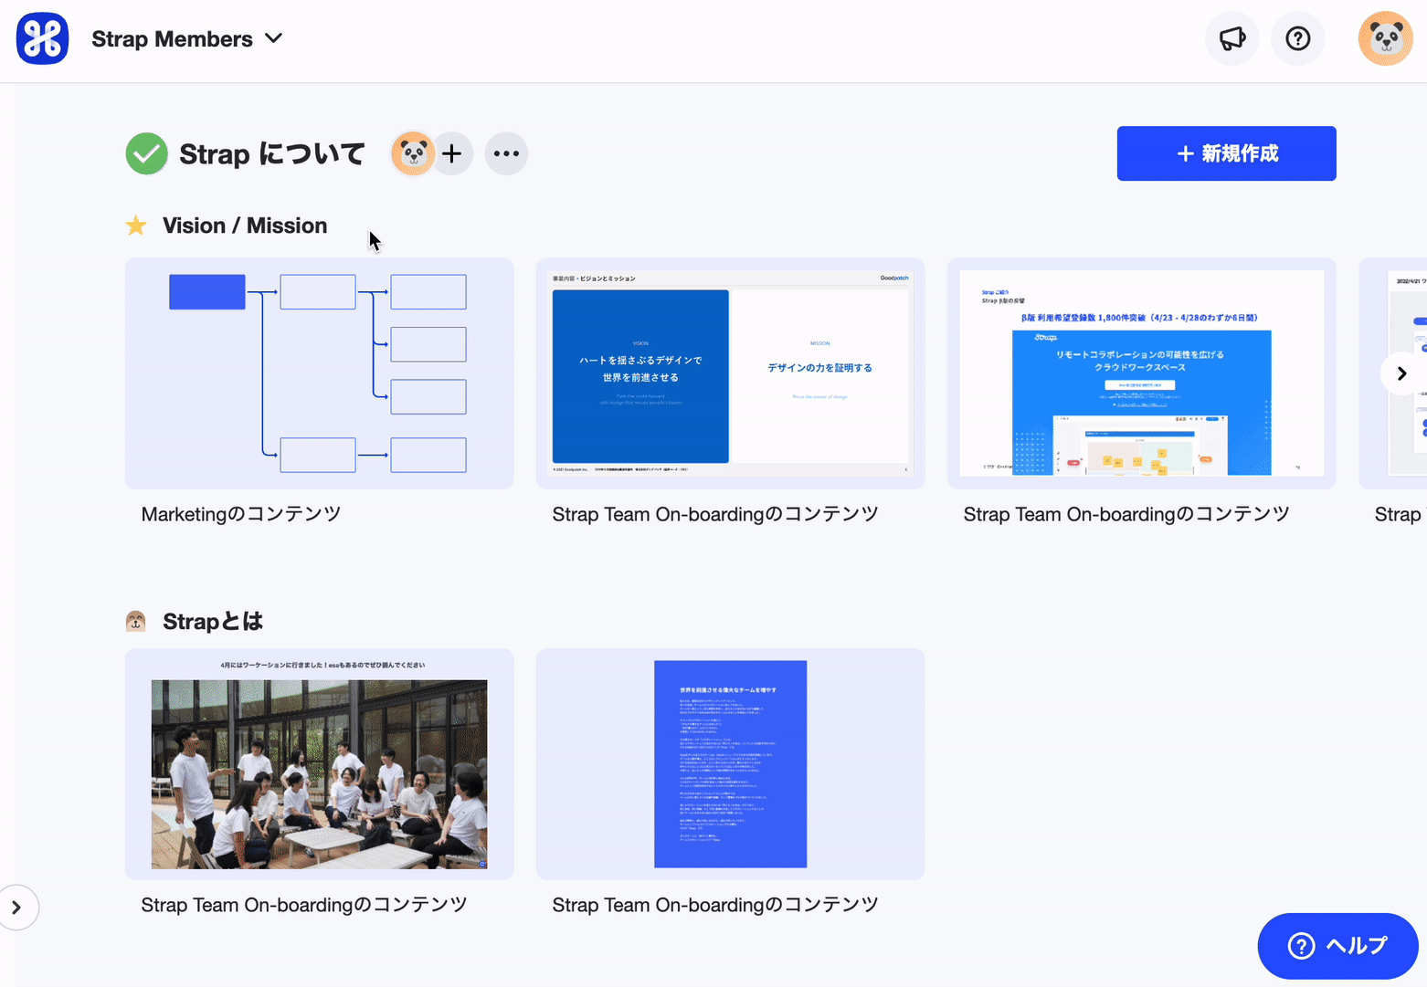
Task: Open the Strap Members workspace dropdown
Action: point(186,39)
